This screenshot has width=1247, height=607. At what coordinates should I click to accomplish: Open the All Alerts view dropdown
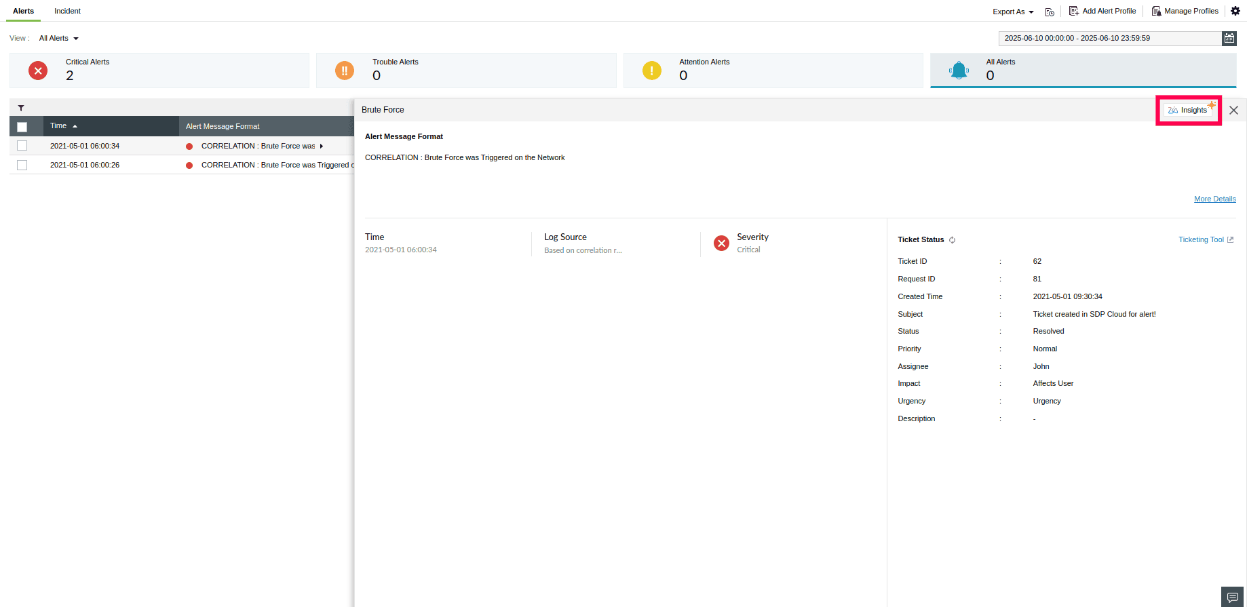point(59,38)
